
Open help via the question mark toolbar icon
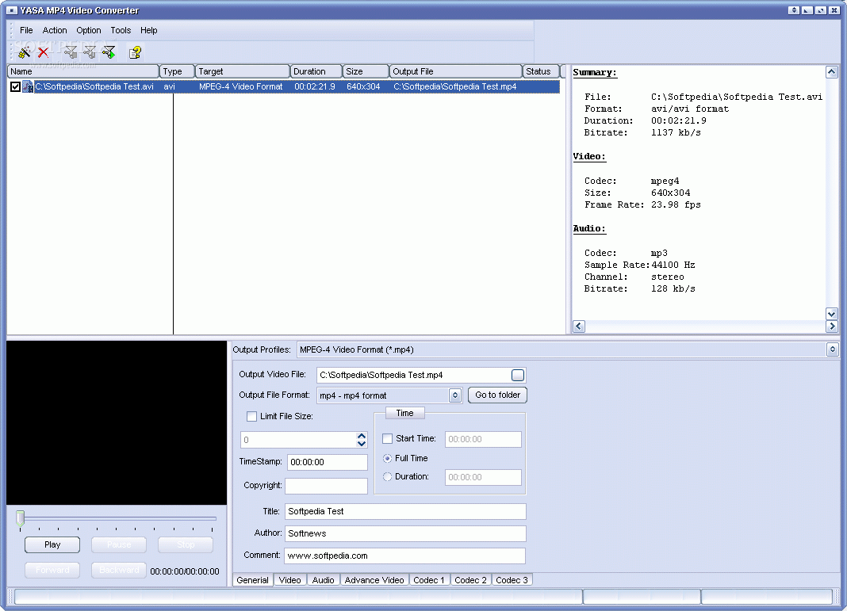(135, 52)
